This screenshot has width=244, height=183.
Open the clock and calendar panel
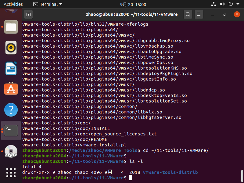[x=133, y=5]
